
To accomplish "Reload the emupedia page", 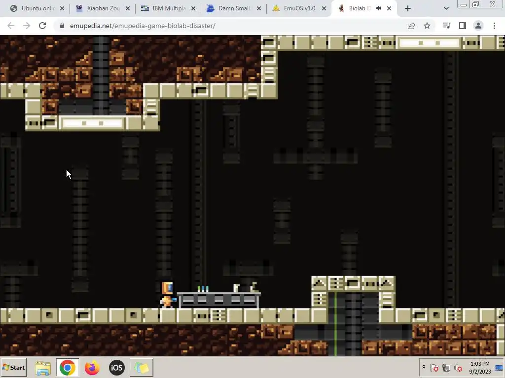I will (42, 26).
